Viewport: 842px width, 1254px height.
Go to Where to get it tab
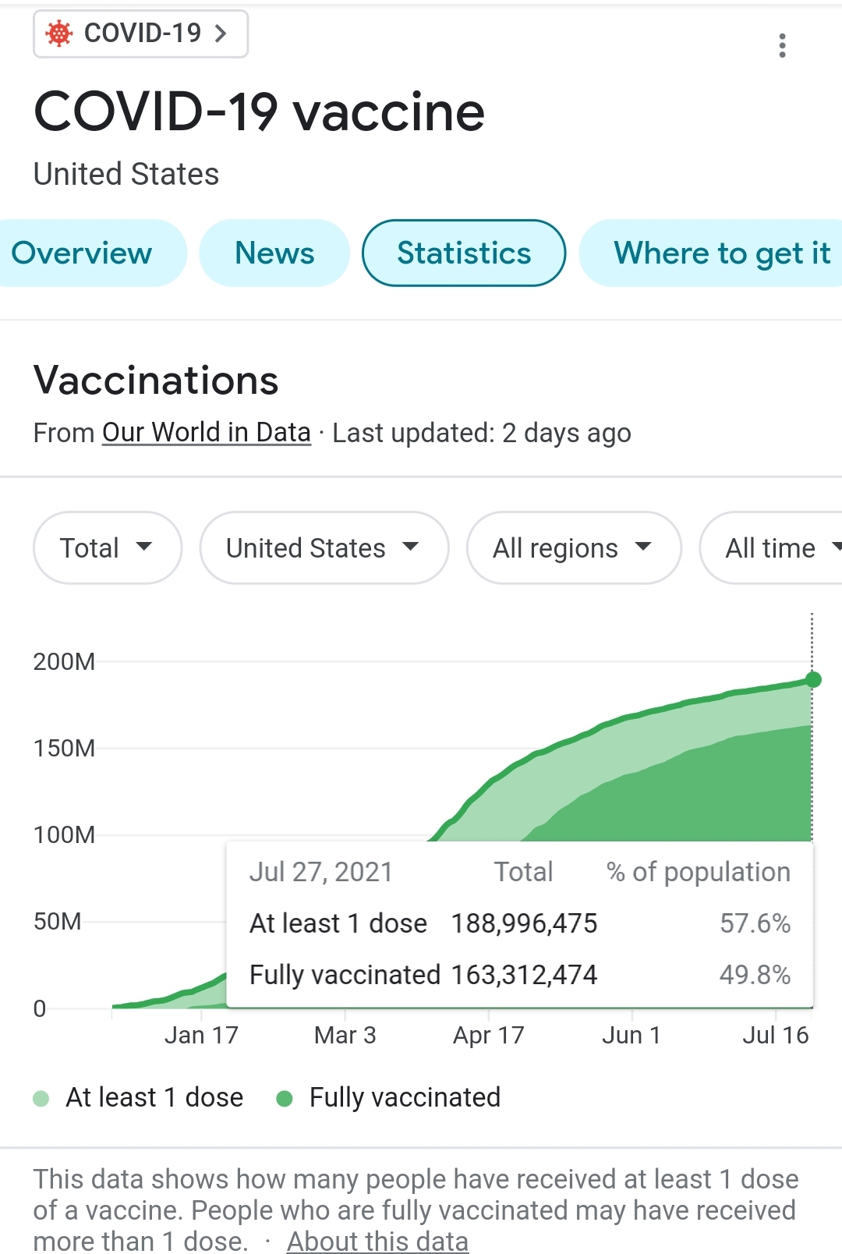click(721, 253)
